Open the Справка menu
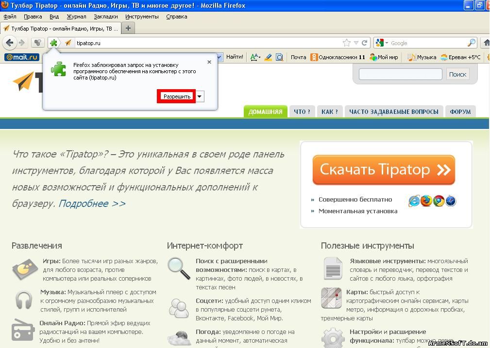490x348 pixels. pos(177,16)
